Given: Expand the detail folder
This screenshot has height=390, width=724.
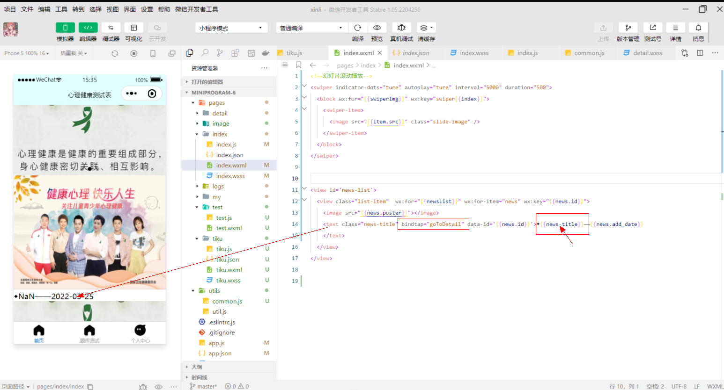Looking at the screenshot, I should [229, 113].
